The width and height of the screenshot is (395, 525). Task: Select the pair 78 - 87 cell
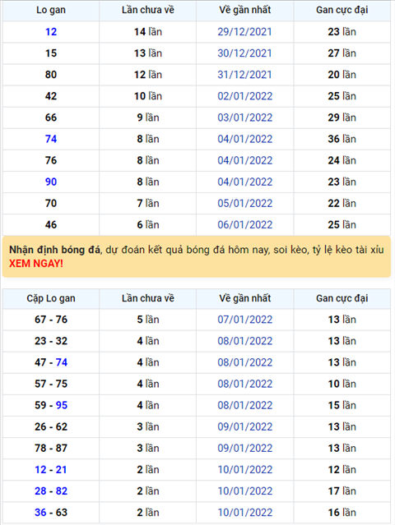51,448
